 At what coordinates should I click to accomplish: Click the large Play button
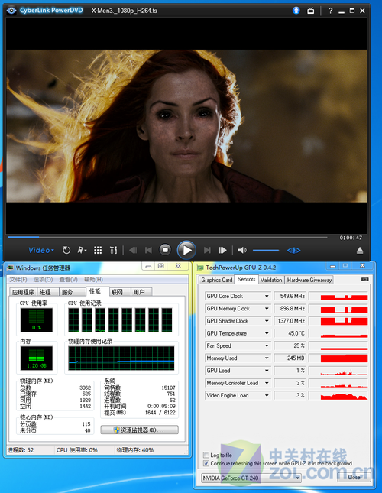(186, 250)
